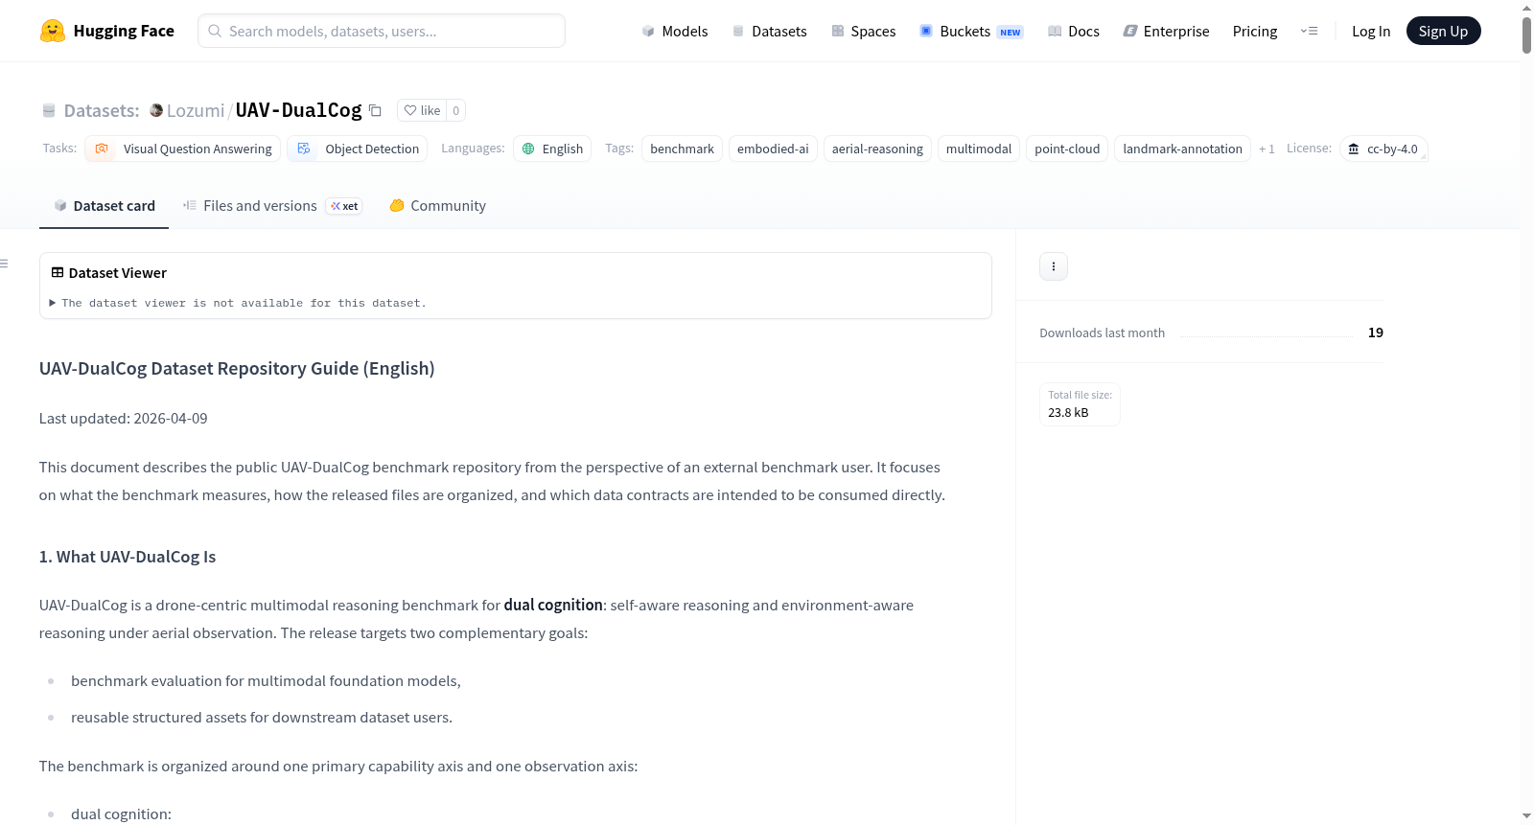Select the Visual Question Answering task tag
Image resolution: width=1534 pixels, height=825 pixels.
[x=183, y=149]
